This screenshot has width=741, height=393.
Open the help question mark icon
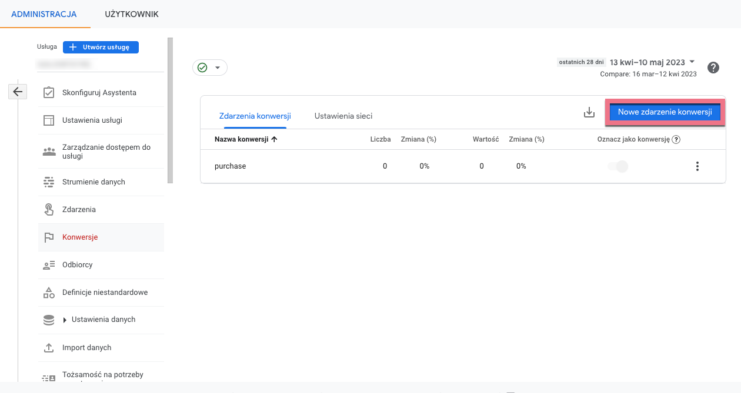(713, 68)
